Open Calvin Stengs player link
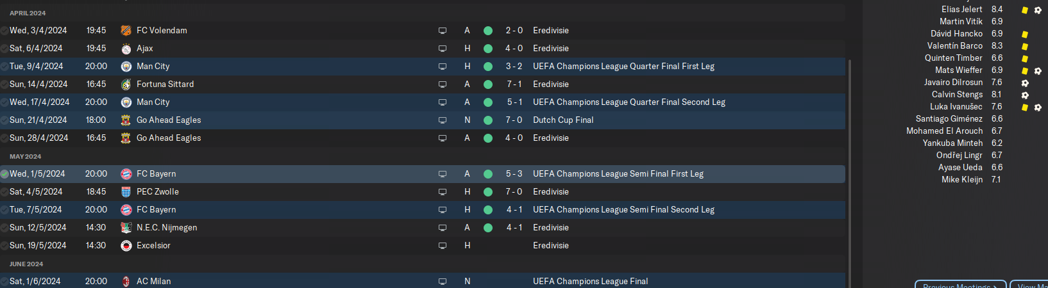Image resolution: width=1048 pixels, height=288 pixels. click(957, 95)
